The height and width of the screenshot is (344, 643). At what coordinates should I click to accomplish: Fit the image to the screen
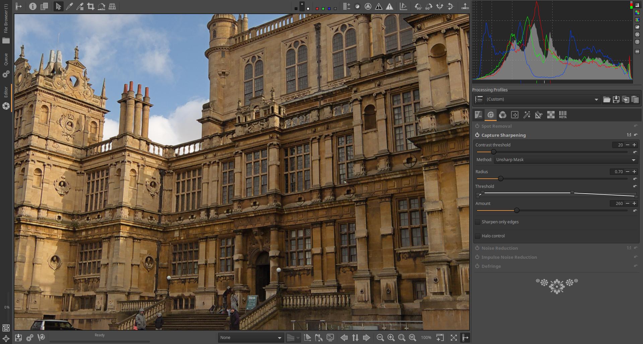pos(402,338)
